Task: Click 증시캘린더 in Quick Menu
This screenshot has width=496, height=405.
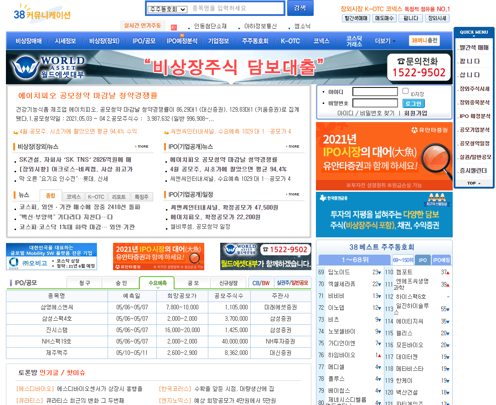Action: coord(473,171)
